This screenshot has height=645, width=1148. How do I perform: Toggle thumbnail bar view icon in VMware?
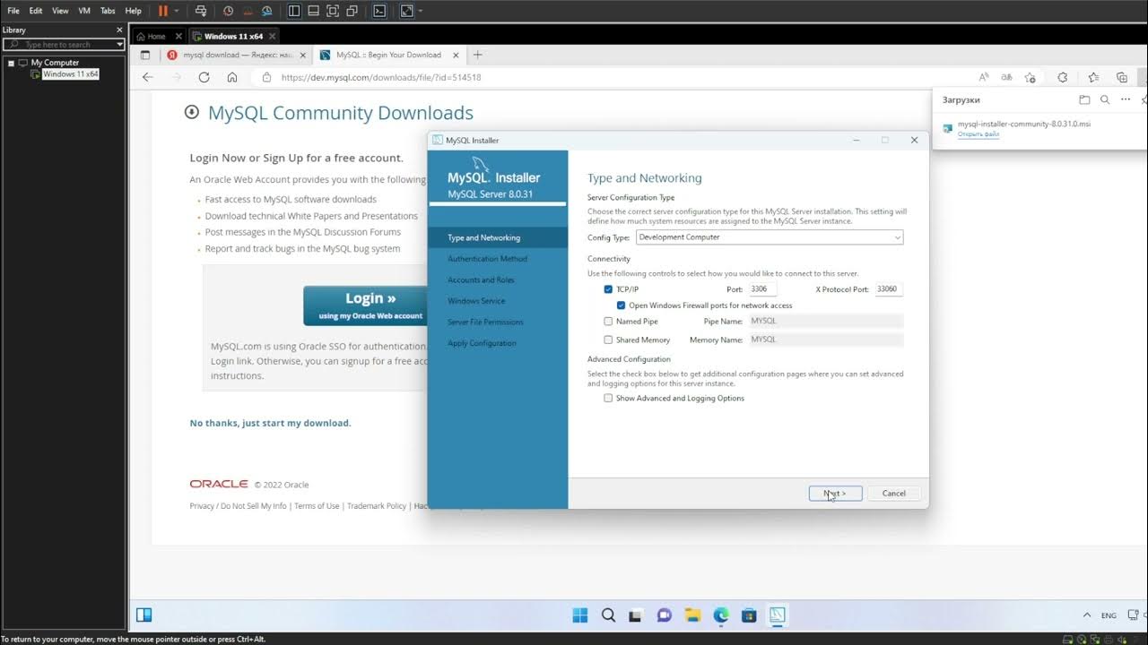313,11
